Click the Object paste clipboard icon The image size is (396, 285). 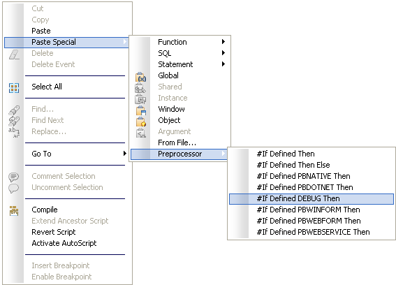pos(140,122)
